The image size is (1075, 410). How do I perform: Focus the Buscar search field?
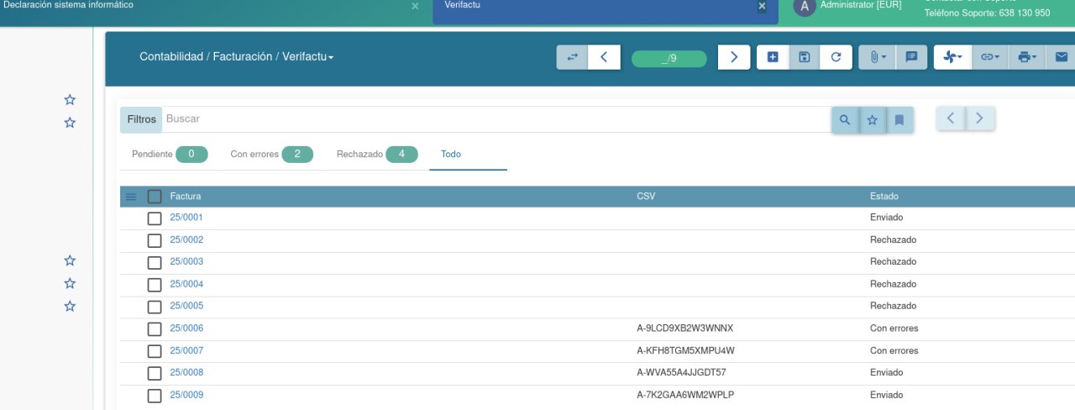coord(496,119)
